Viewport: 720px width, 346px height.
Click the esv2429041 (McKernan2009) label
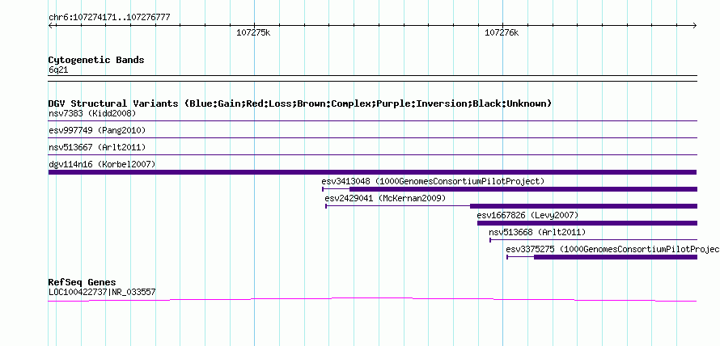385,198
